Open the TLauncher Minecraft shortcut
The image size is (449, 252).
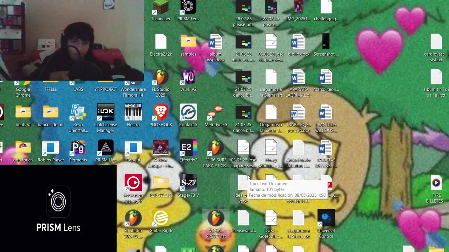pos(161,11)
